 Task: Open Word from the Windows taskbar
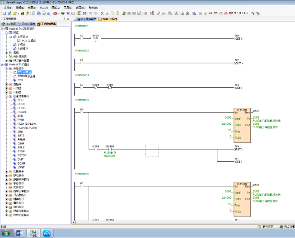(19, 233)
